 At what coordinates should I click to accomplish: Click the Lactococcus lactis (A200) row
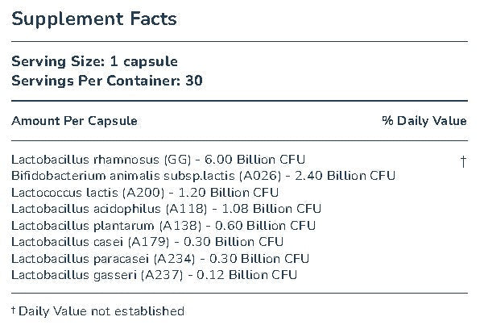[145, 192]
